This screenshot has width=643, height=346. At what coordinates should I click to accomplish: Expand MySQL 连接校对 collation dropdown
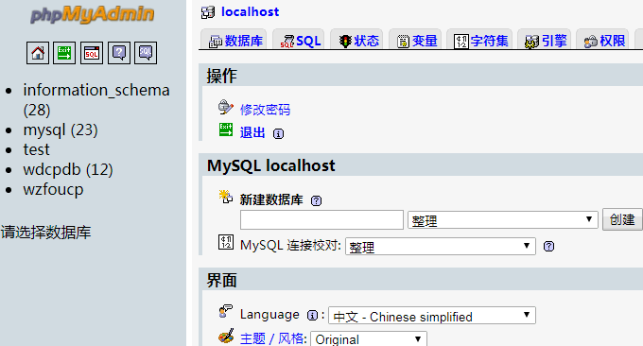(441, 246)
